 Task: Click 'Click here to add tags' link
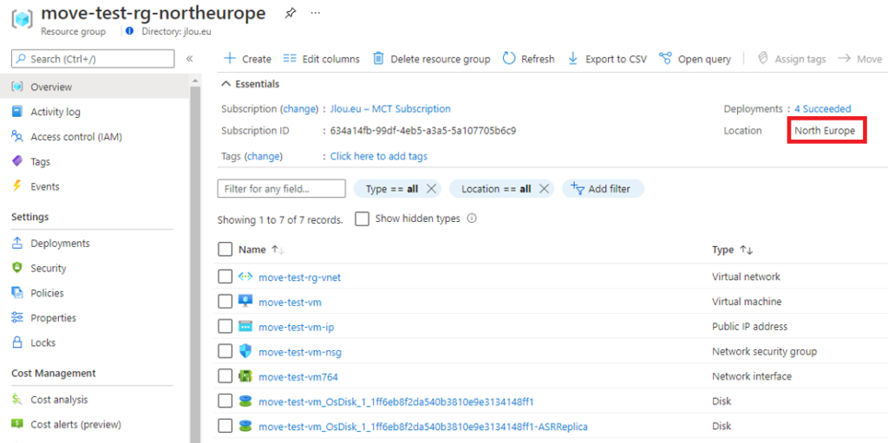[379, 156]
